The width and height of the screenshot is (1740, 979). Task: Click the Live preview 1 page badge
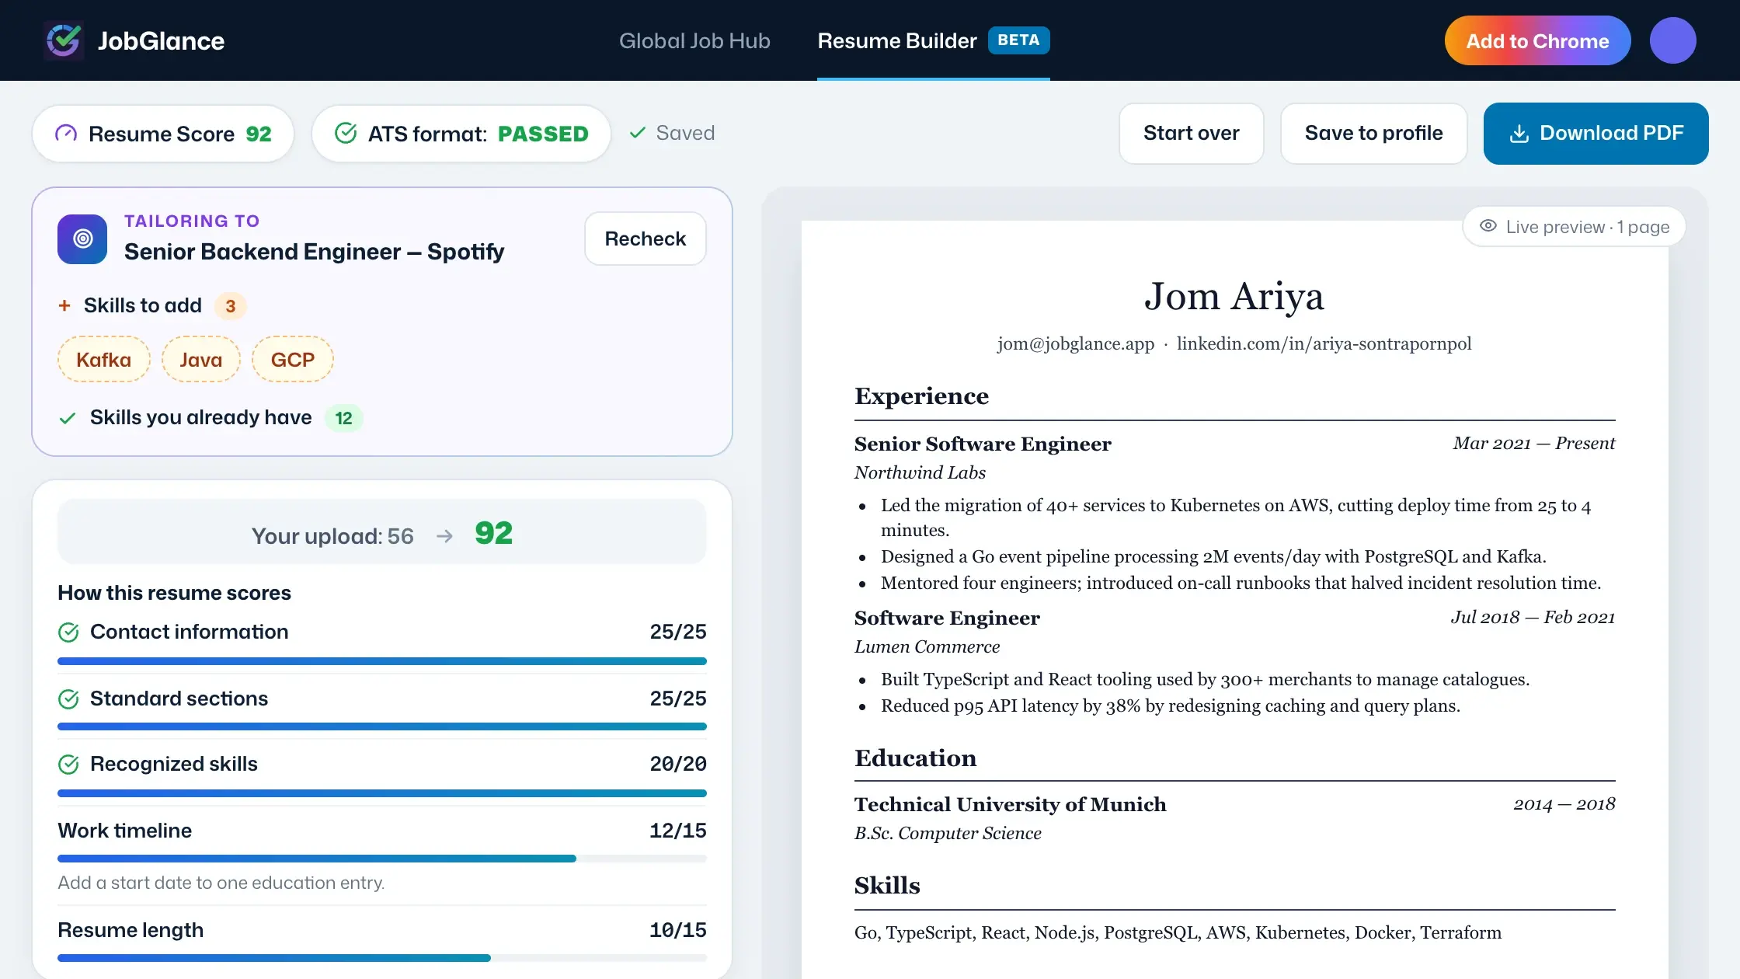click(1574, 226)
